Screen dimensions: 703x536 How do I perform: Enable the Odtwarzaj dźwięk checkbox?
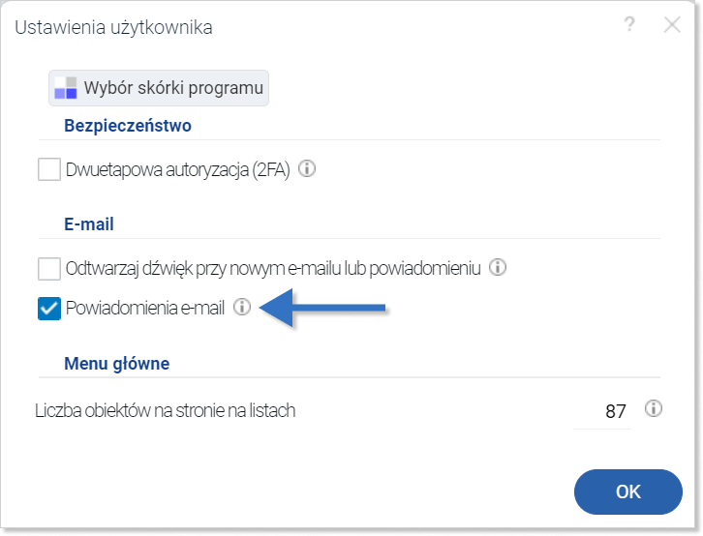coord(49,269)
